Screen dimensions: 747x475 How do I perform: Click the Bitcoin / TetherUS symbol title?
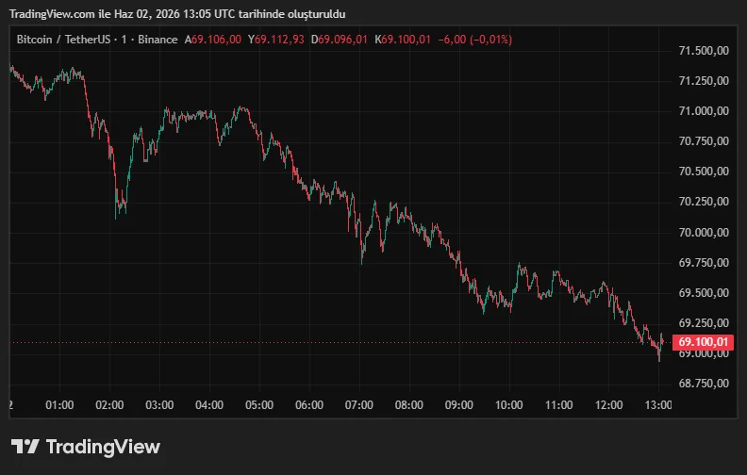pyautogui.click(x=63, y=40)
